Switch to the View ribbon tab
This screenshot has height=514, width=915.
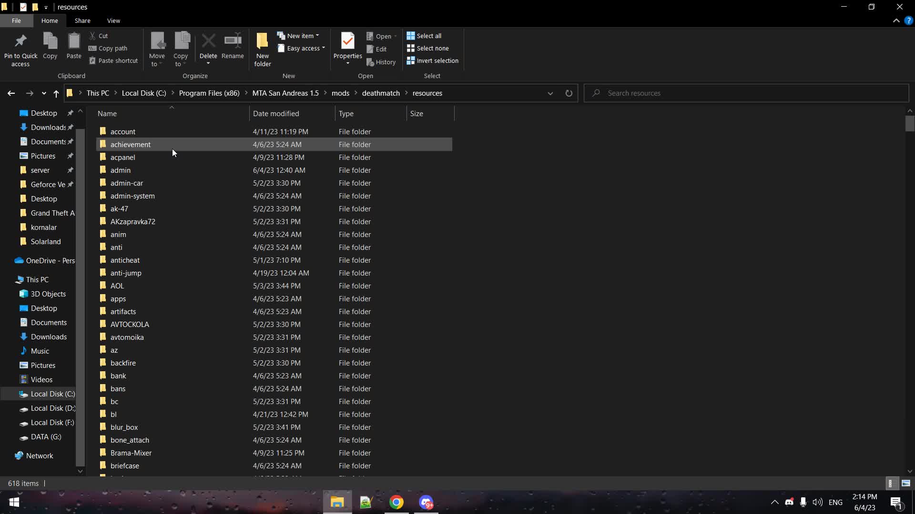(113, 20)
